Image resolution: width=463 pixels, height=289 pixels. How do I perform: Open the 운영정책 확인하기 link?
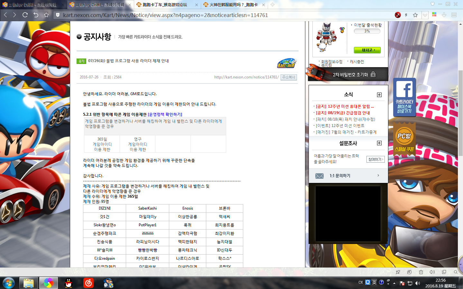[x=165, y=114]
